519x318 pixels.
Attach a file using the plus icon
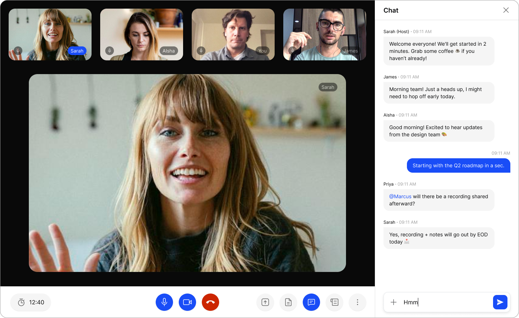394,302
